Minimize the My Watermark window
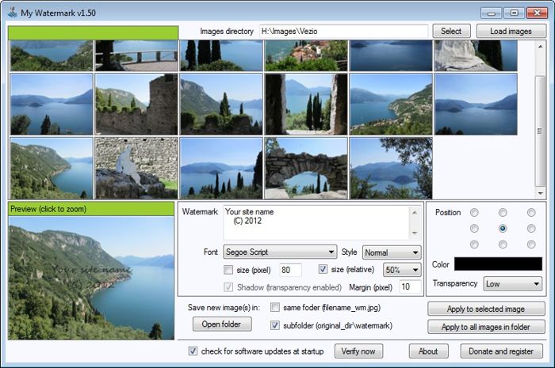Image resolution: width=555 pixels, height=368 pixels. click(x=492, y=13)
